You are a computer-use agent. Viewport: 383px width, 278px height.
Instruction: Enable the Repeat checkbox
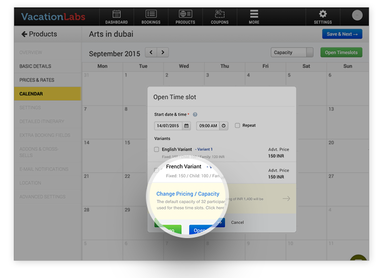[x=237, y=125]
